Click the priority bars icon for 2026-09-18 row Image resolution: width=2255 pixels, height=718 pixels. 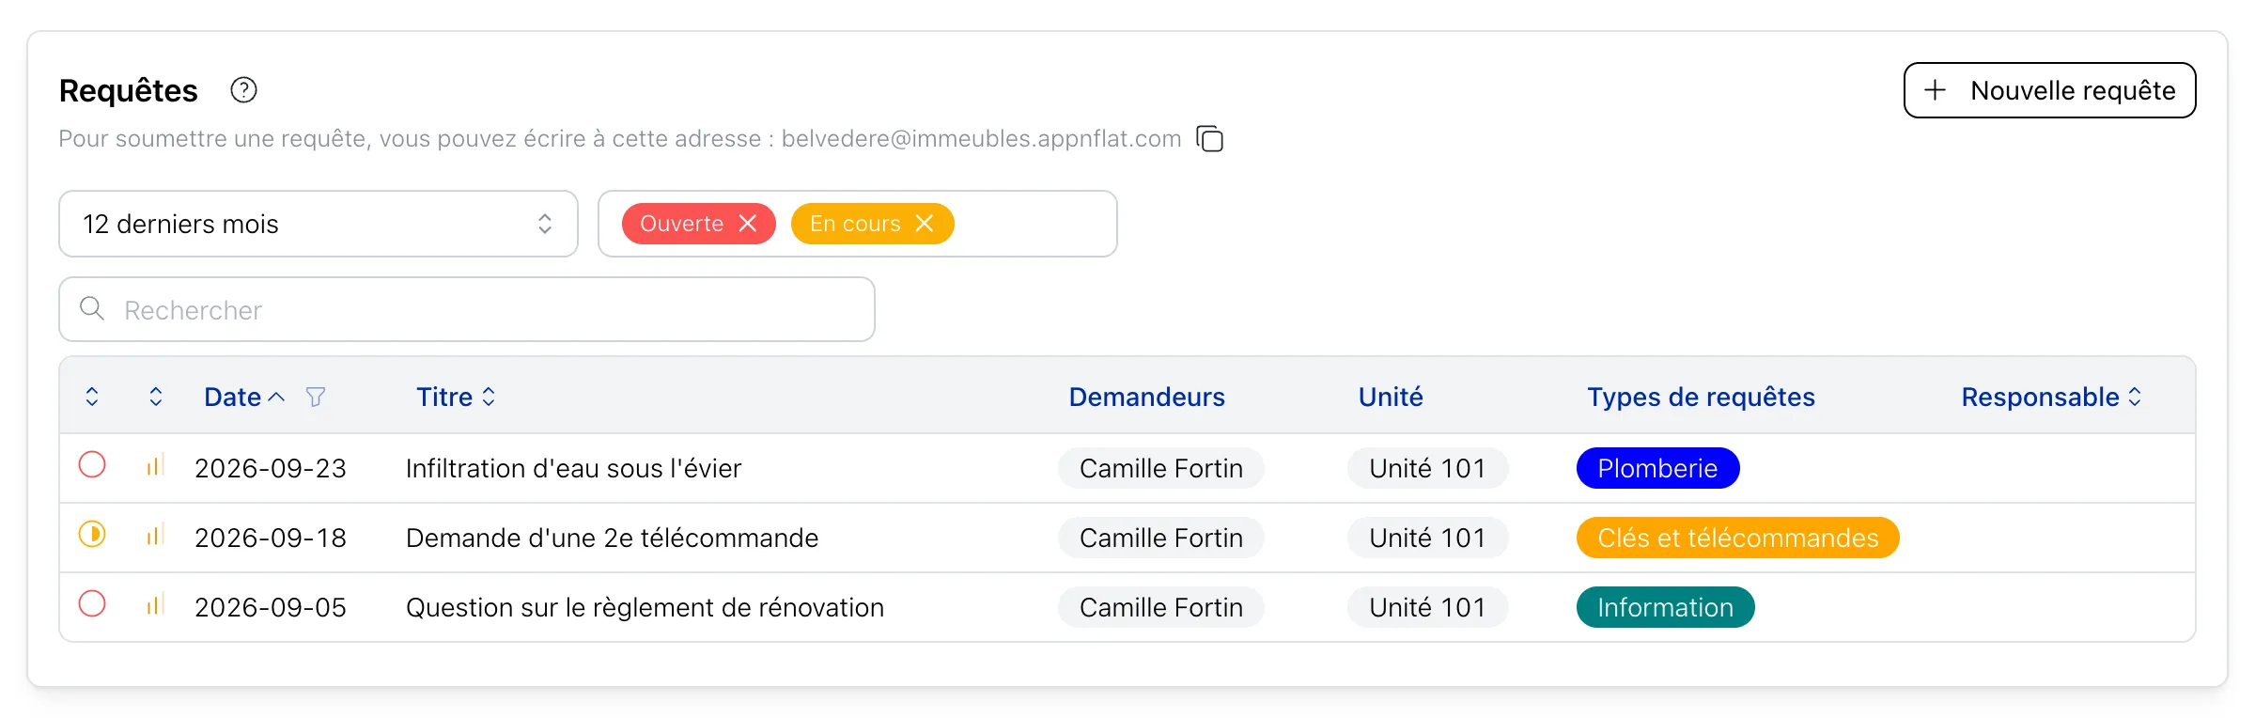[155, 535]
